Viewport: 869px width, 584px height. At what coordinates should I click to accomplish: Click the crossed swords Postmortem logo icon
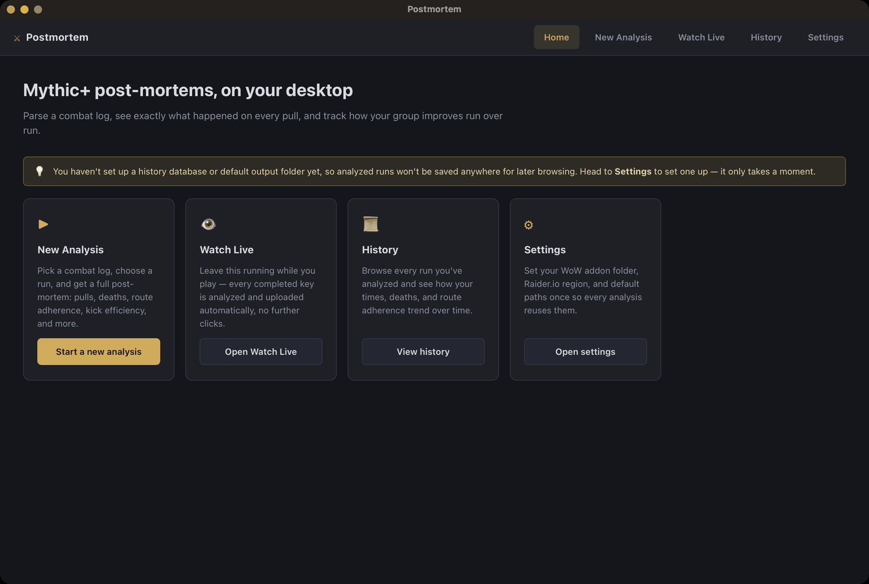tap(17, 38)
